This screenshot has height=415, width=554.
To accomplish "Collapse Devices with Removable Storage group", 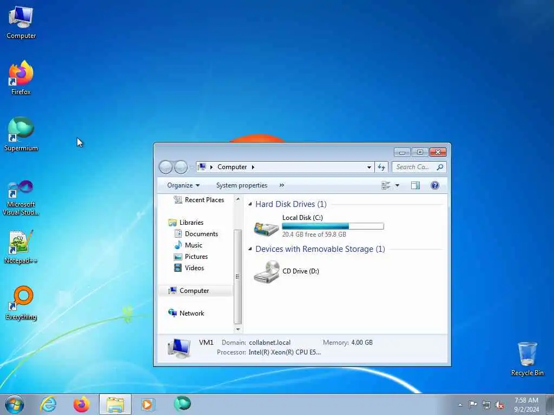I will pyautogui.click(x=250, y=249).
